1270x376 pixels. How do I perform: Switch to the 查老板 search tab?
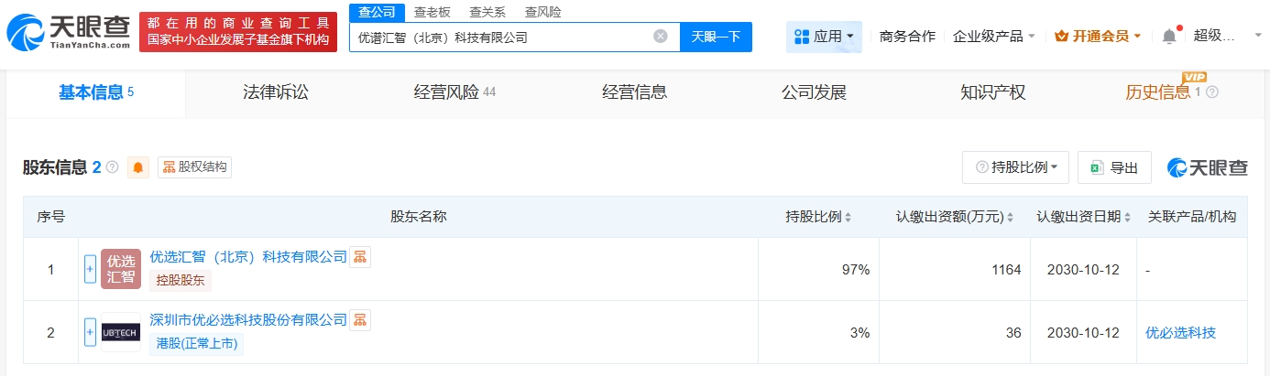(x=431, y=12)
